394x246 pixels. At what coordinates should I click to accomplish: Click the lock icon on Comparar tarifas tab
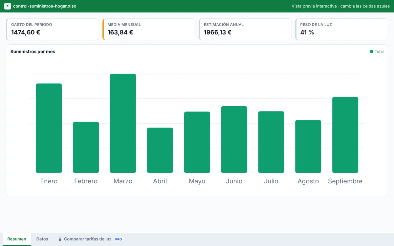coord(60,239)
